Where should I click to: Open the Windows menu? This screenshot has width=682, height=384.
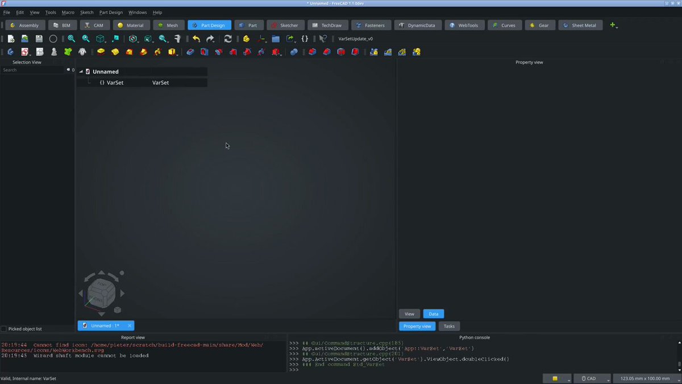tap(138, 12)
